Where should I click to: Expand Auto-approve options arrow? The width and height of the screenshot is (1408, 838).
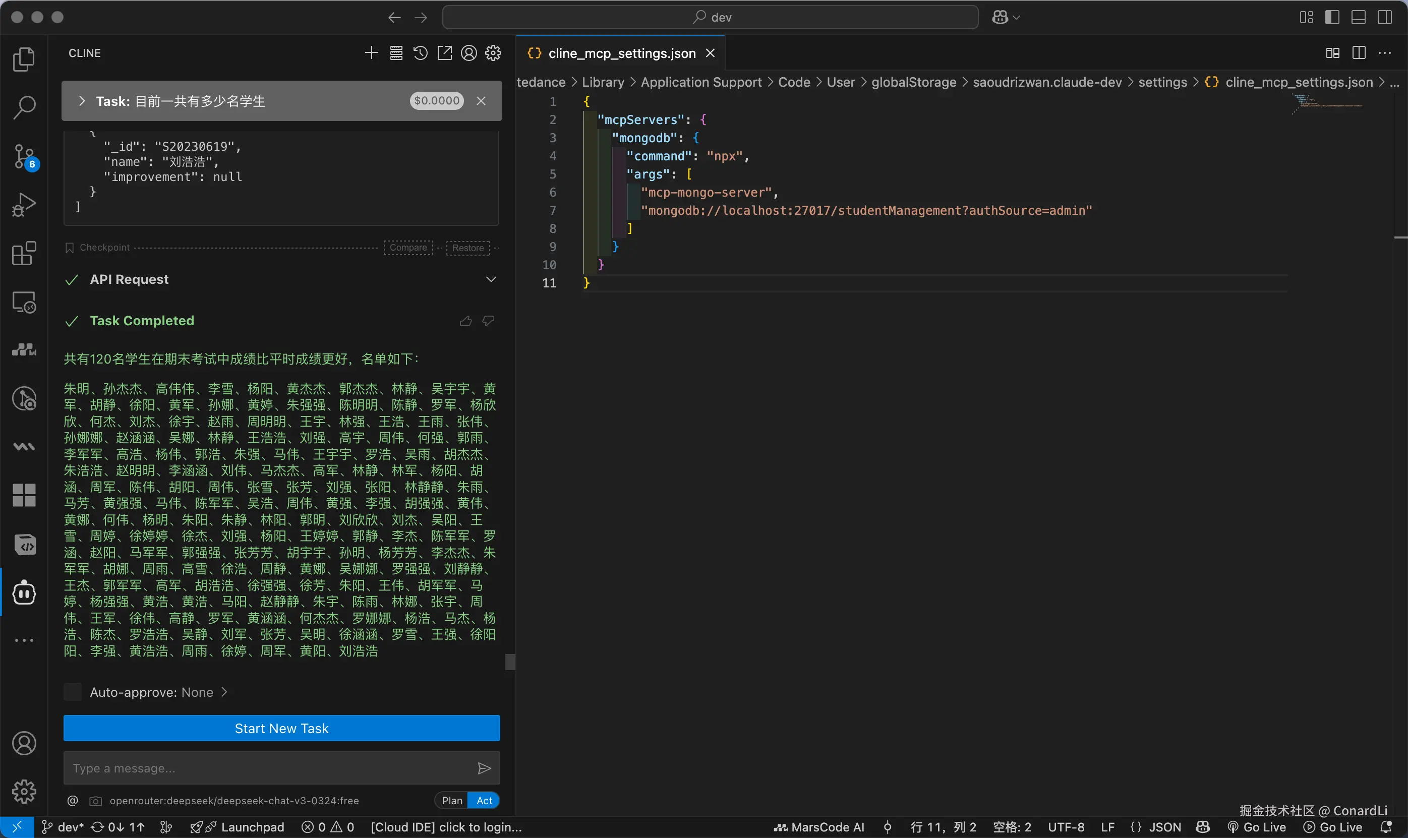(224, 692)
